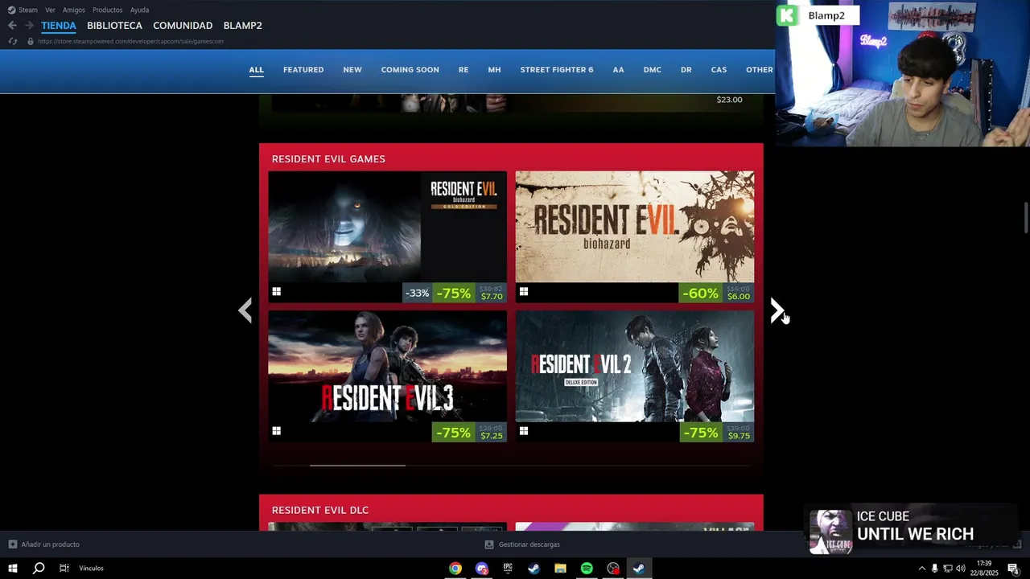Open Task View on the taskbar
The image size is (1030, 579).
[64, 569]
